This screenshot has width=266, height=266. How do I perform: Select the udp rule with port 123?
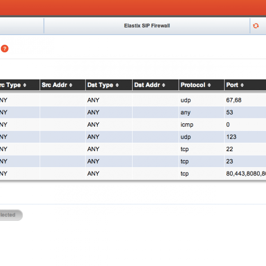231,137
